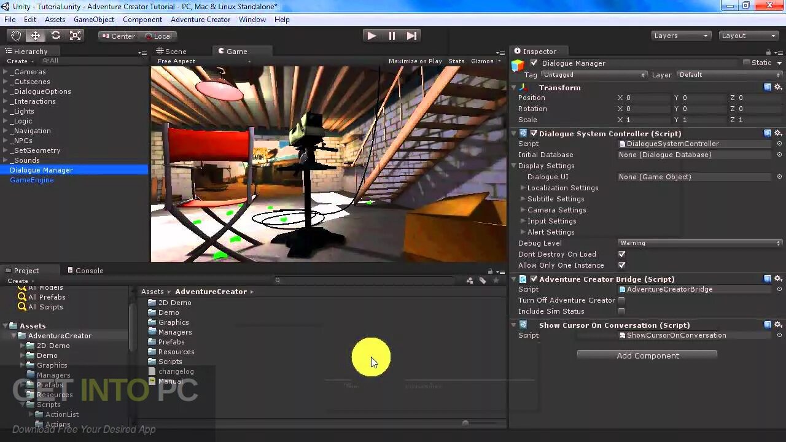Screen dimensions: 786x442
Task: Open the Layers dropdown in the toolbar
Action: pyautogui.click(x=682, y=36)
